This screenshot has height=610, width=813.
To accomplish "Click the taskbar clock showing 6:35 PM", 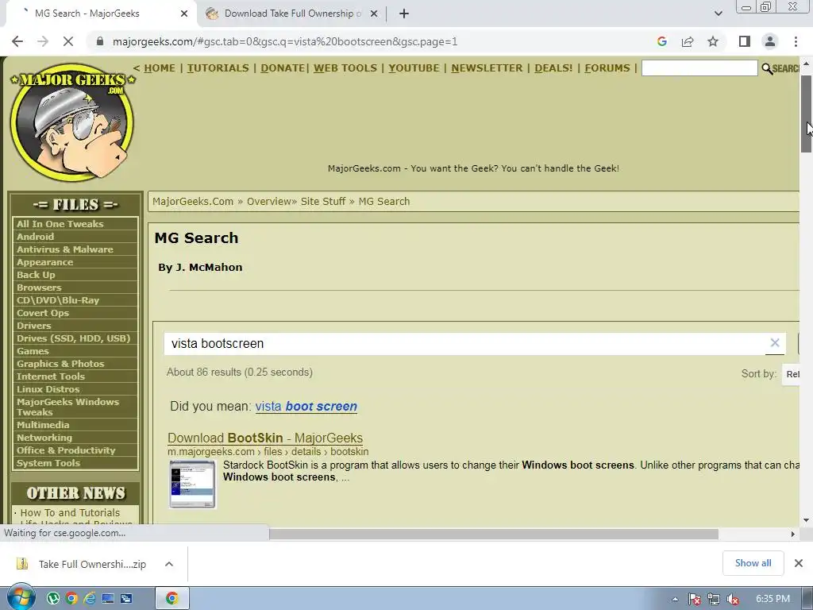I will point(773,599).
